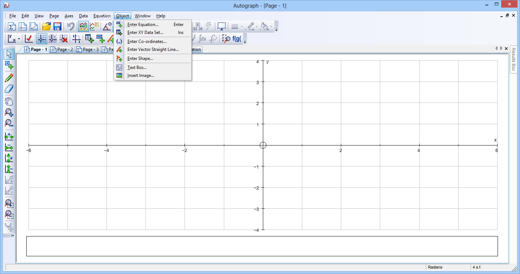Create a new statistics page
The width and height of the screenshot is (520, 274).
point(12,26)
